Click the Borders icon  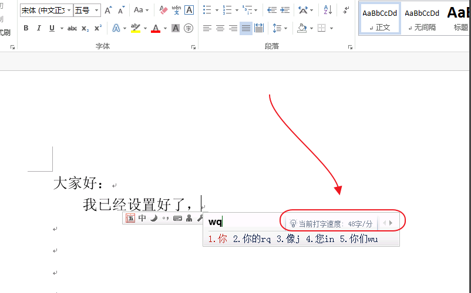[321, 28]
